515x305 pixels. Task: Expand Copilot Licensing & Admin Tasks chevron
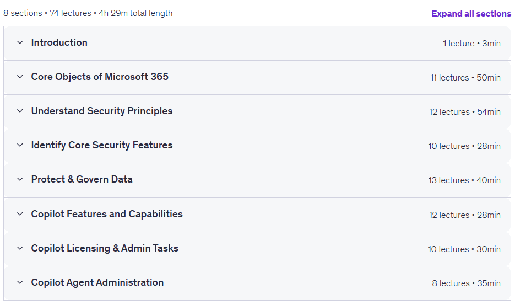point(20,248)
